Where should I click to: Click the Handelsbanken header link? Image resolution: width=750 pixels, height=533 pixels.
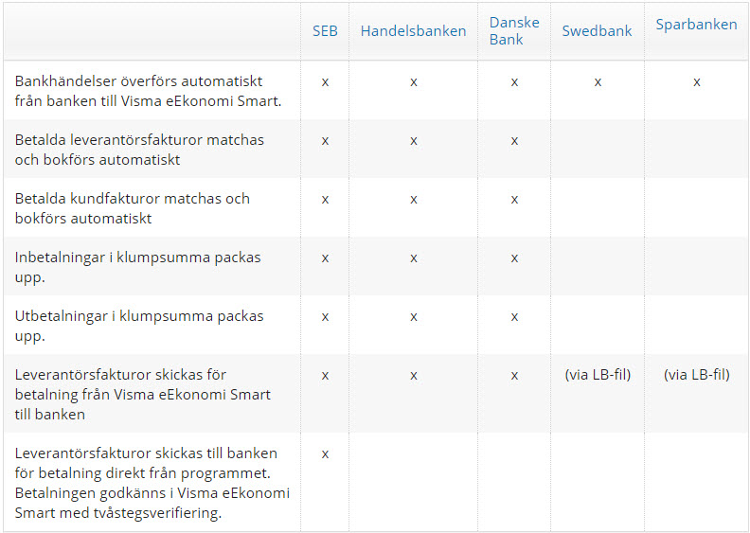pos(413,31)
